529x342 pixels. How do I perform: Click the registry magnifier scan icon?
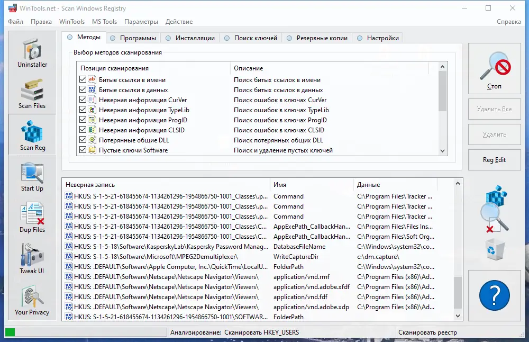point(494,209)
